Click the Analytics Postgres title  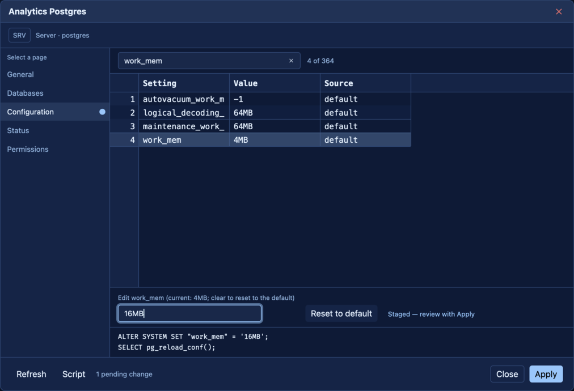[47, 12]
